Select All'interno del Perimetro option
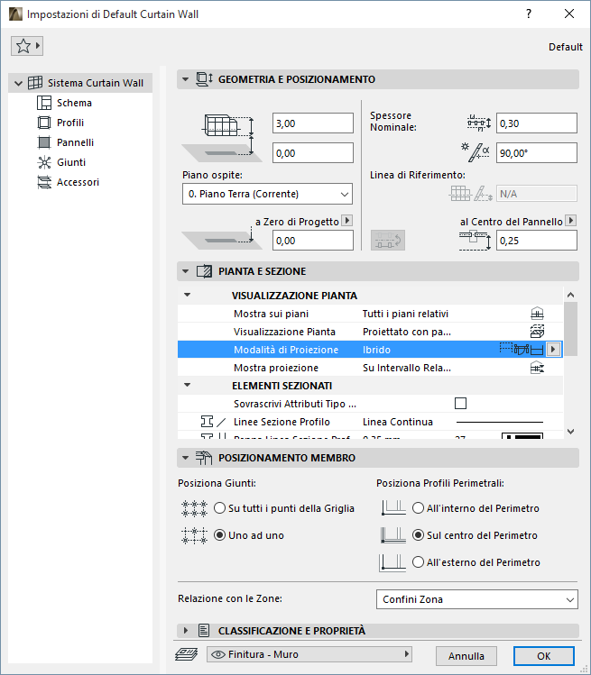Image resolution: width=591 pixels, height=675 pixels. click(x=476, y=508)
